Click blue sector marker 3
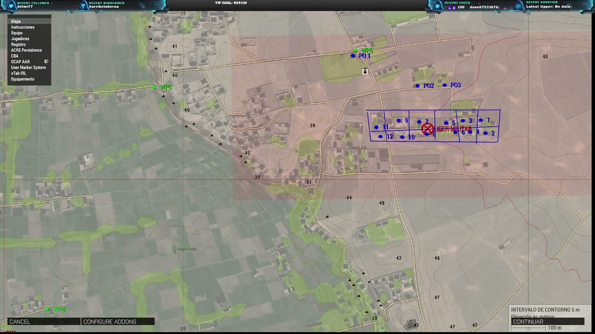The width and height of the screenshot is (595, 334). coord(463,121)
